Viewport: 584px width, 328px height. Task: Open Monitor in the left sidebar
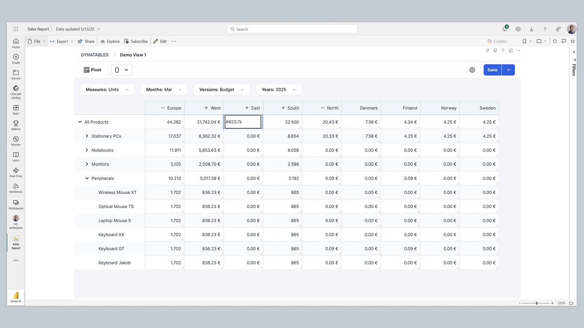(16, 141)
